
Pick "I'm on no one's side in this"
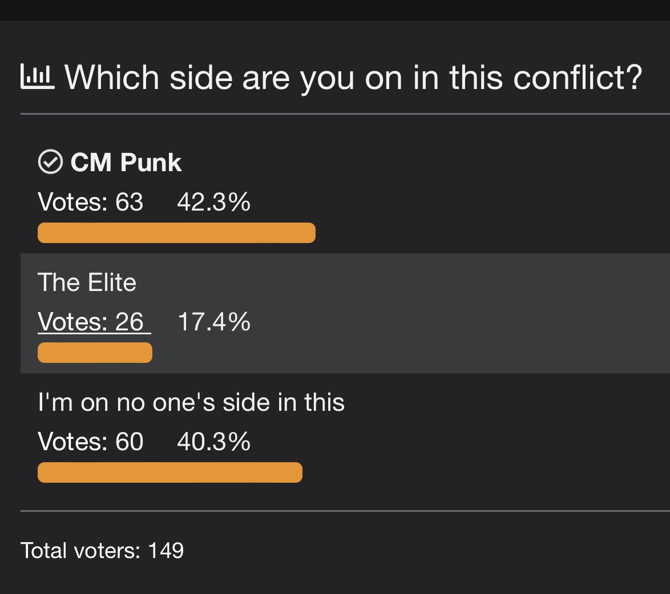point(191,402)
